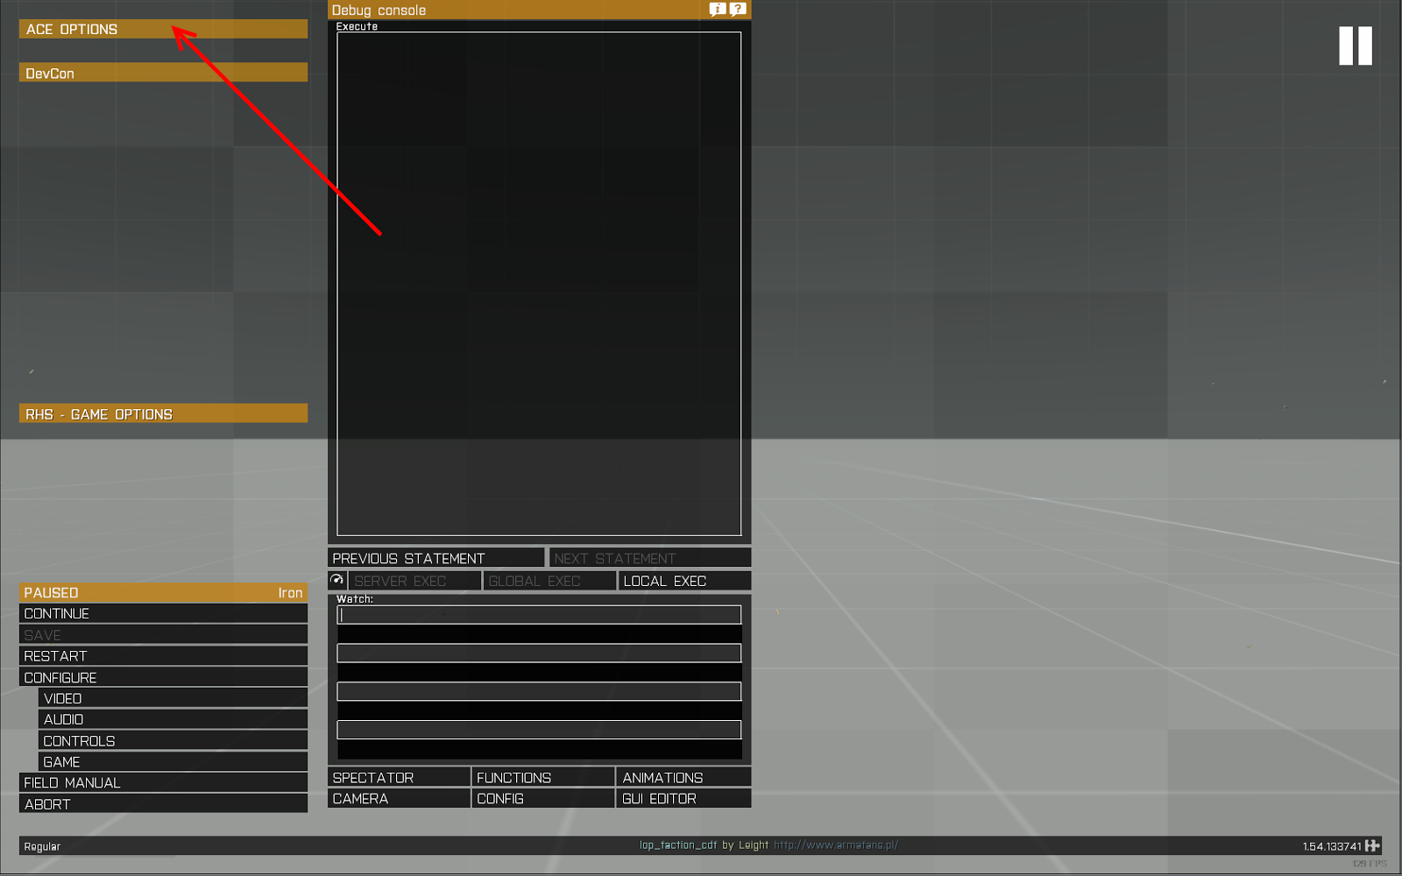Select ABORT to leave mission
Screen dimensions: 1402x876
[x=163, y=803]
